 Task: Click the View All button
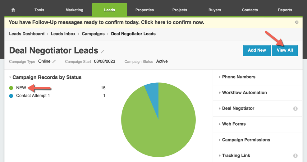(285, 50)
